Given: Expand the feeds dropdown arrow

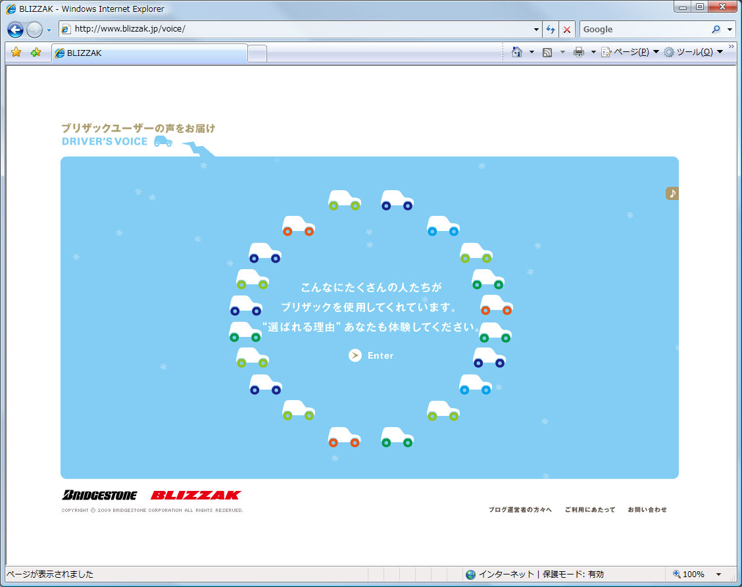Looking at the screenshot, I should [x=562, y=52].
